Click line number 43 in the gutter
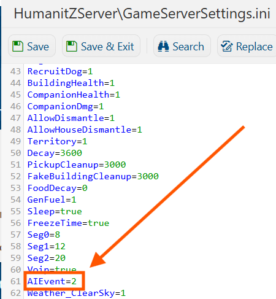276x299 pixels. pos(16,71)
